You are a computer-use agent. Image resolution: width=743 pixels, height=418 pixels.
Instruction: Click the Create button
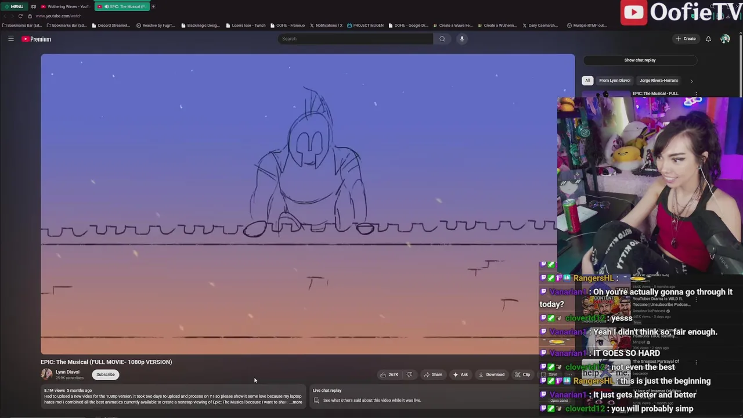coord(686,39)
